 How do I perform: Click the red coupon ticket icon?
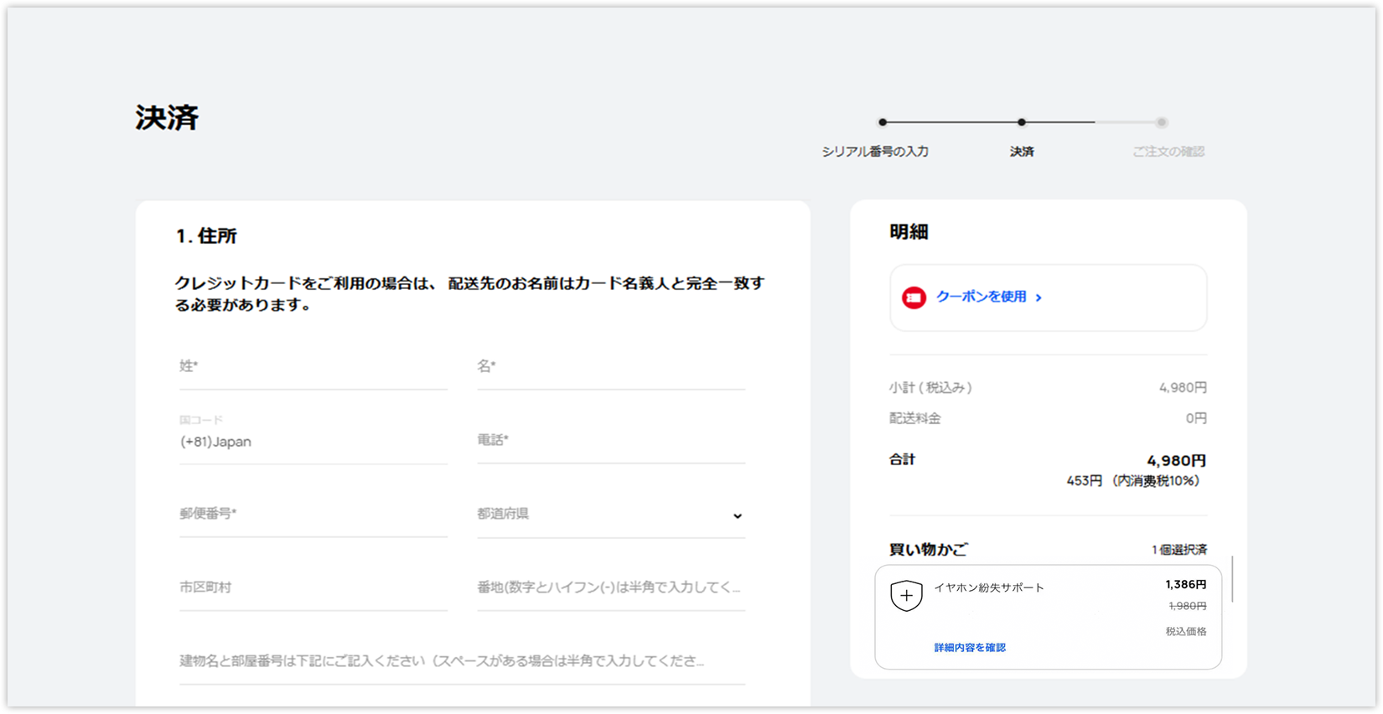[x=914, y=297]
